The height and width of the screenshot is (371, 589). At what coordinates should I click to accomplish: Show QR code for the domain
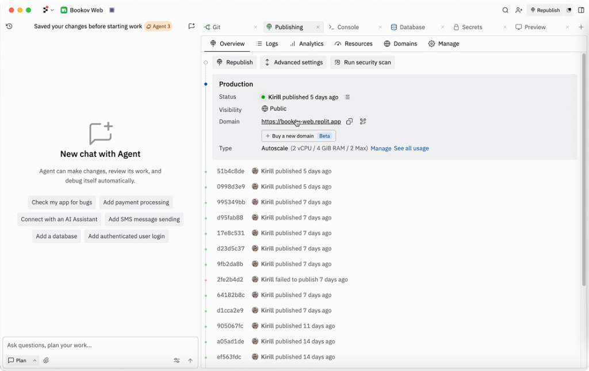(x=363, y=121)
